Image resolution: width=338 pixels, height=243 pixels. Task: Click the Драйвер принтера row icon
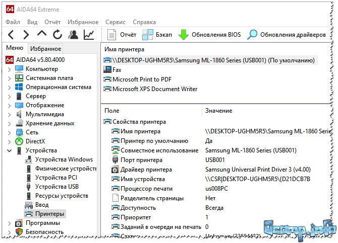116,170
